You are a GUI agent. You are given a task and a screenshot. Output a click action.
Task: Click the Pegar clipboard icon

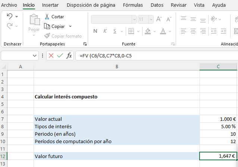pos(35,19)
